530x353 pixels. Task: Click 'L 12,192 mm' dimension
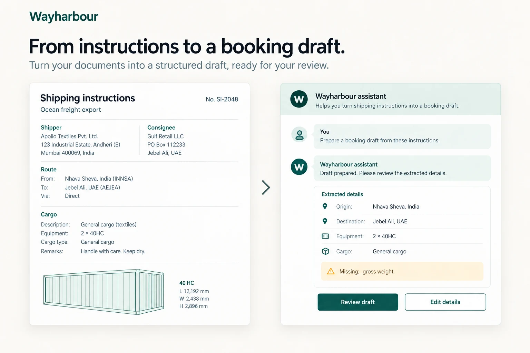point(194,291)
